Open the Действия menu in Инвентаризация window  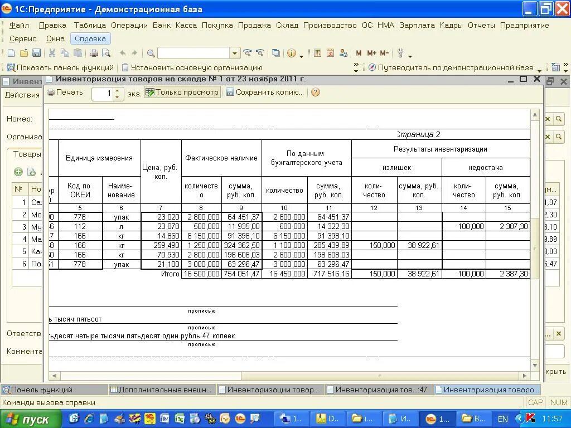click(22, 95)
